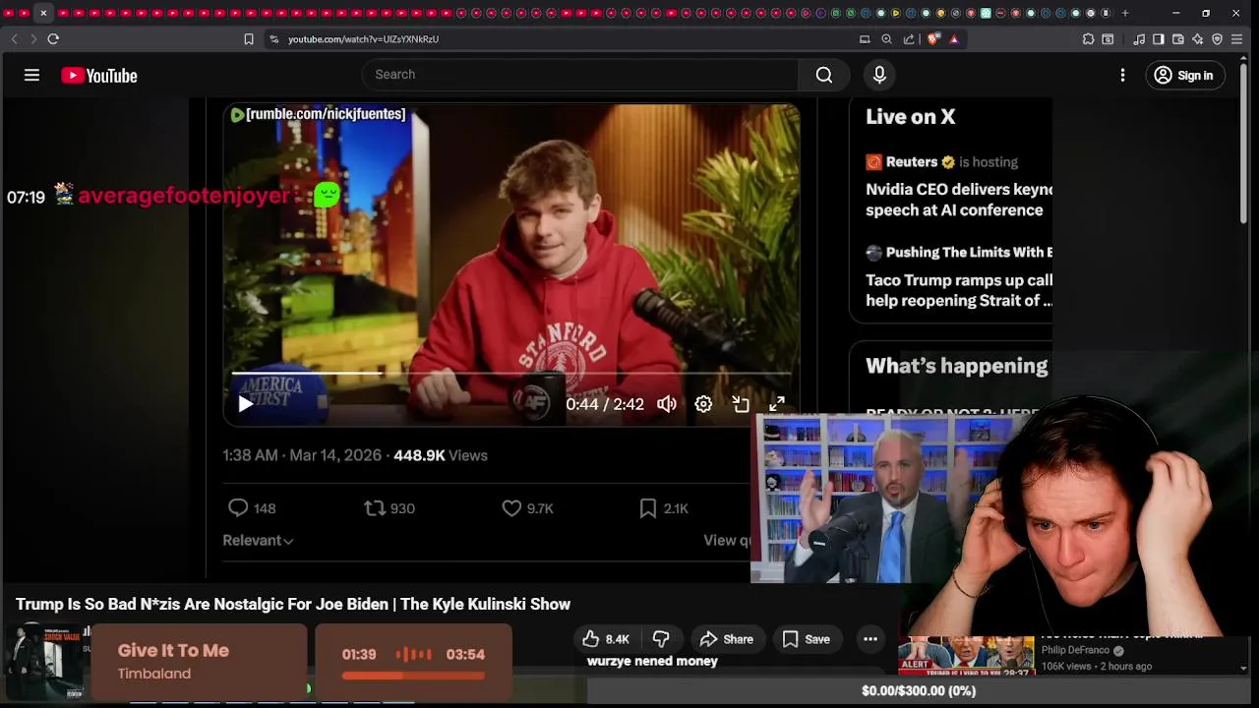Click the cast screen icon in address bar
Screen dimensions: 1259x708
[865, 39]
